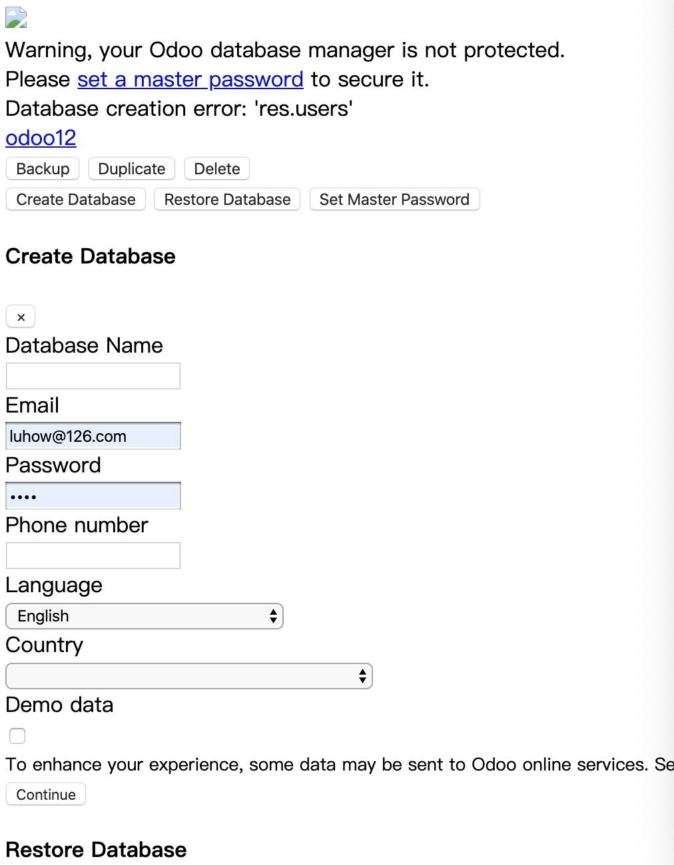This screenshot has width=674, height=865.
Task: Click the Odoo online services notice text
Action: (x=340, y=765)
